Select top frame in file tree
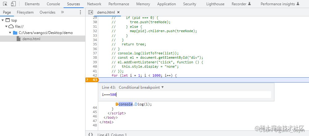Screen dimensions: 309x136 pyautogui.click(x=14, y=20)
